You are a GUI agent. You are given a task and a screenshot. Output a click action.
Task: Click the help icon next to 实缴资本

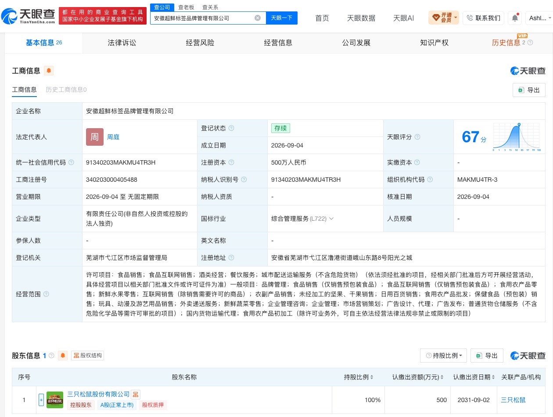(417, 162)
